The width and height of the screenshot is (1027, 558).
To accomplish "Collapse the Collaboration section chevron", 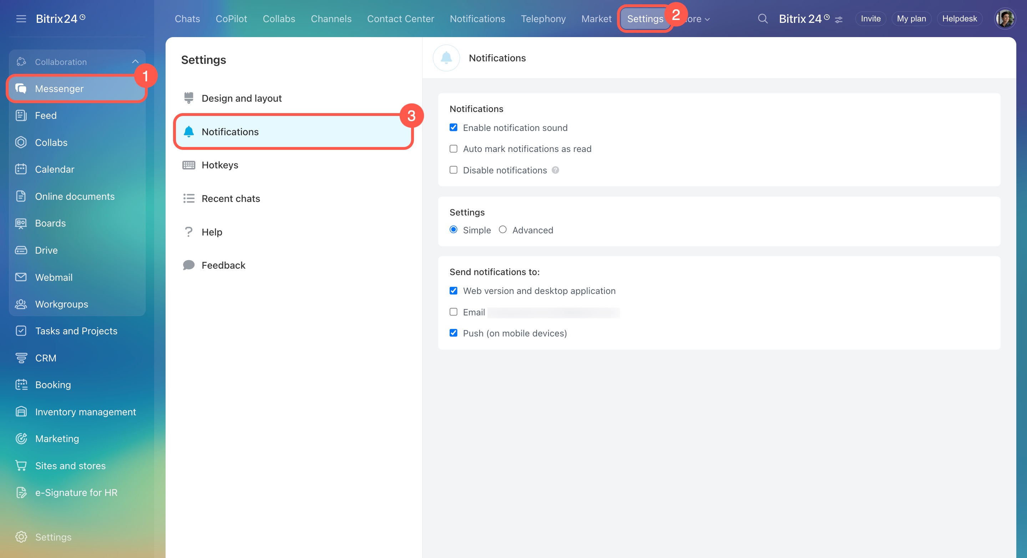I will [135, 62].
